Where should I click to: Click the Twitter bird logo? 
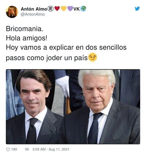click(x=137, y=9)
